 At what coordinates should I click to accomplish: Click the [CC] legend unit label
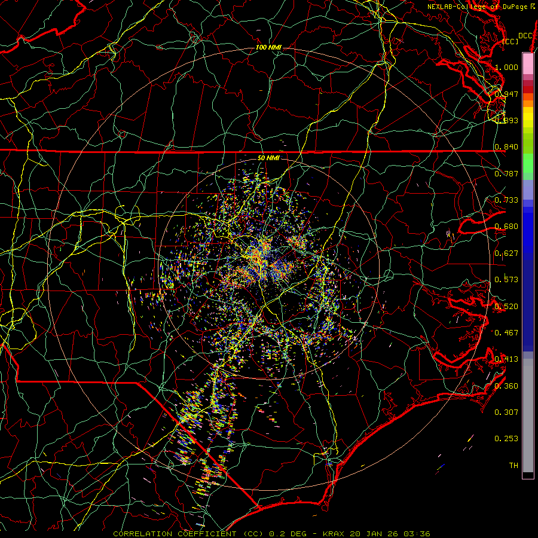511,41
